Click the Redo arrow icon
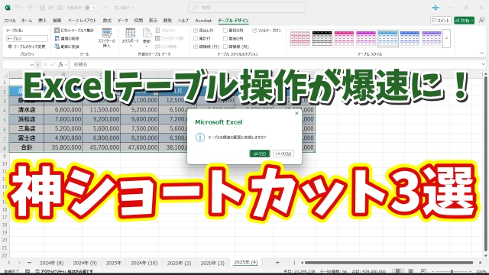Viewport: 489px width, 275px height. pyautogui.click(x=30, y=8)
